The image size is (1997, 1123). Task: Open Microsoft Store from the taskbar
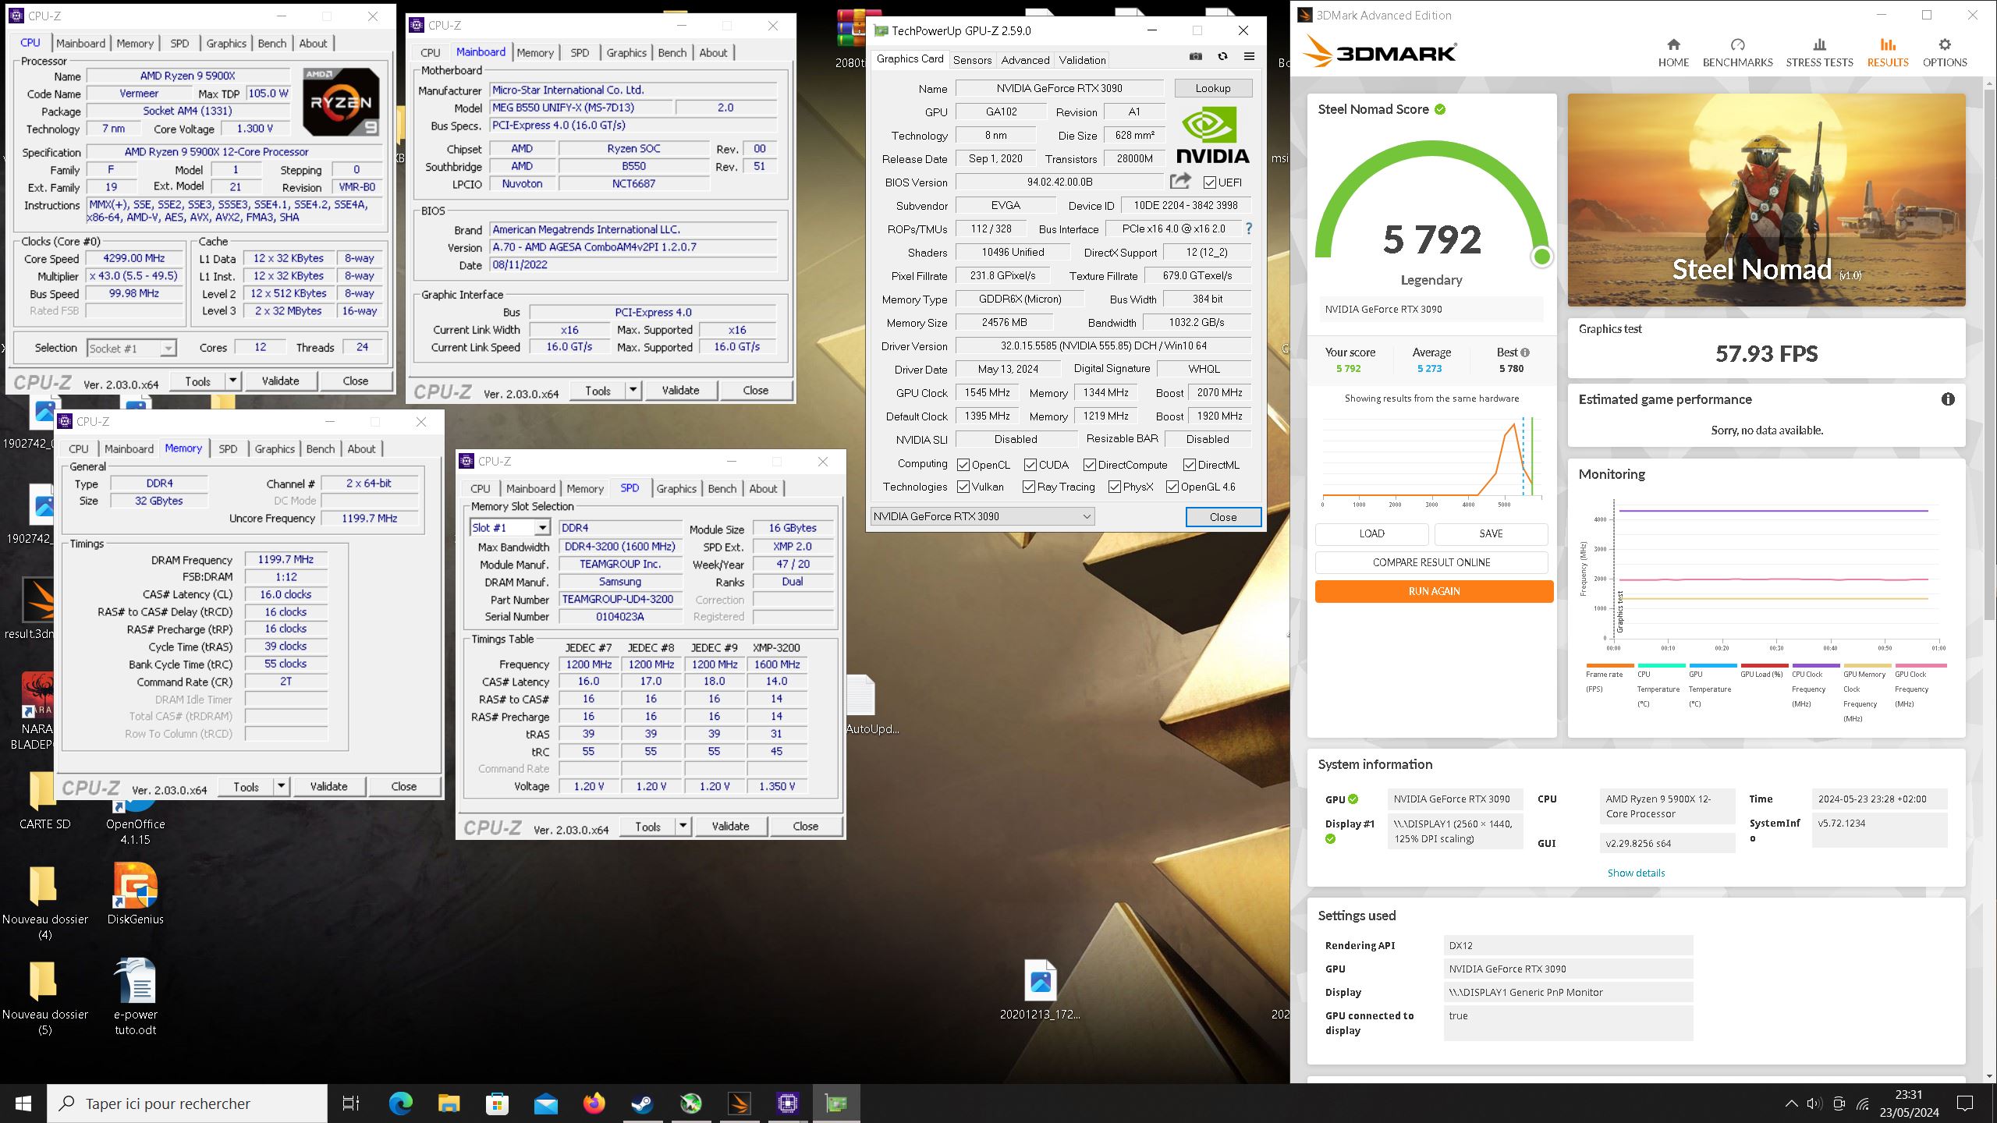pyautogui.click(x=498, y=1104)
